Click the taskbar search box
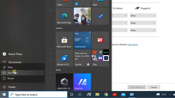Screen dimensions: 175x98 38,94
